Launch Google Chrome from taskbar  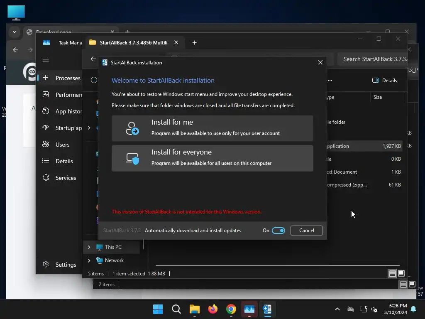231,309
